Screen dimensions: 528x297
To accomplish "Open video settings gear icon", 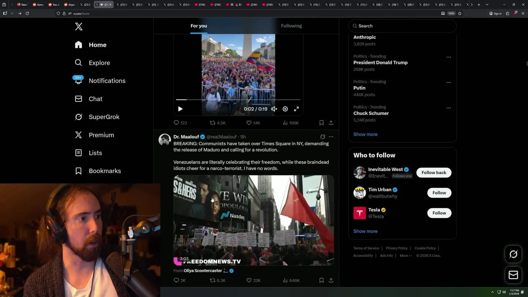I will [x=285, y=109].
